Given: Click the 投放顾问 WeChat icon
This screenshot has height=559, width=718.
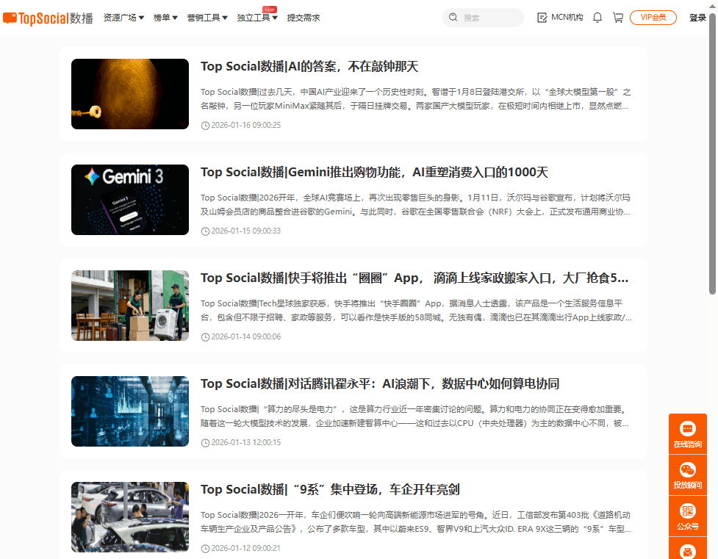Looking at the screenshot, I should [x=687, y=475].
